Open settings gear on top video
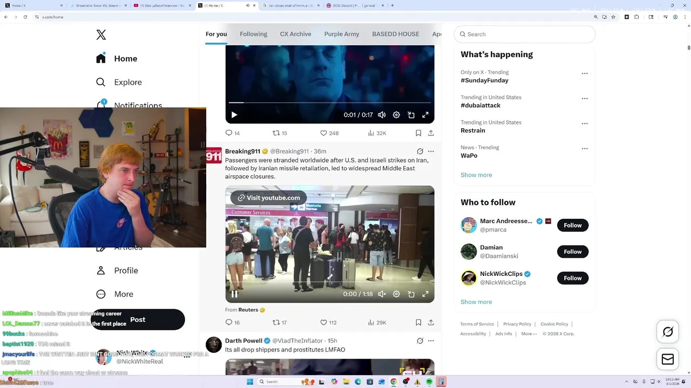Screen dimensions: 691x388 click(x=396, y=115)
